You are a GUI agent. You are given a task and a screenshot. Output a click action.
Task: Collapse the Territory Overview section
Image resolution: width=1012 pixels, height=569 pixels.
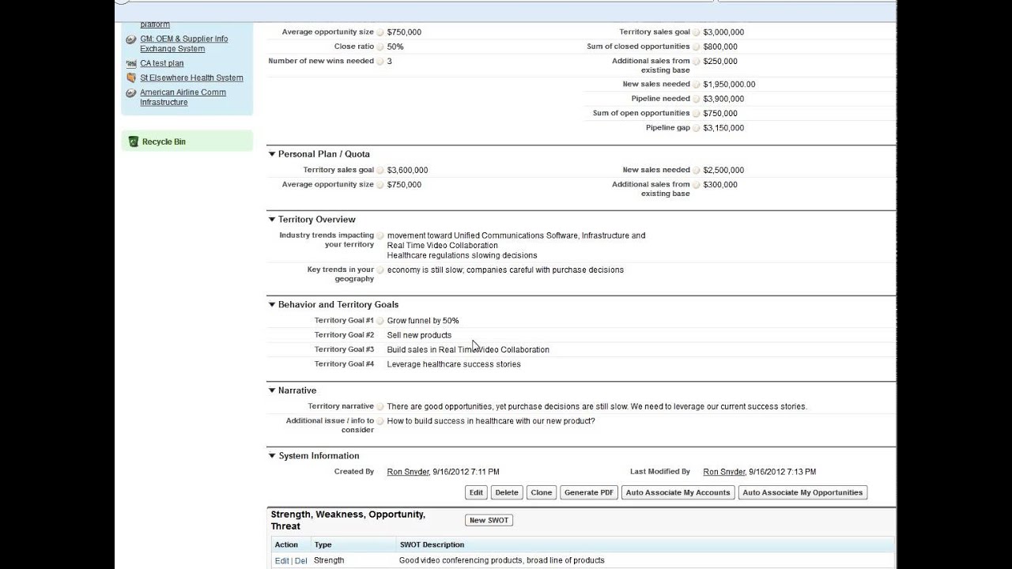pos(272,220)
